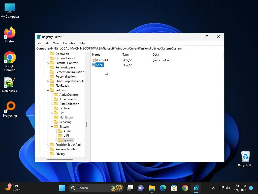Click the tree pane vertical scrollbar thumb
The image size is (258, 194).
coord(87,125)
